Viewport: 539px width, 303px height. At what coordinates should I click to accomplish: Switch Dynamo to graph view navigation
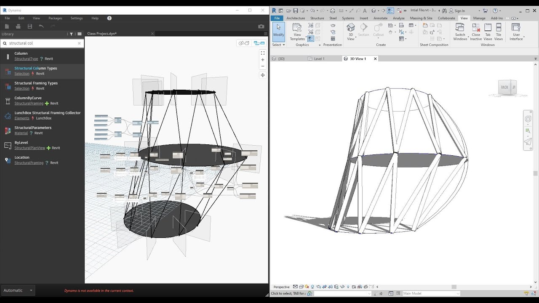point(259,43)
